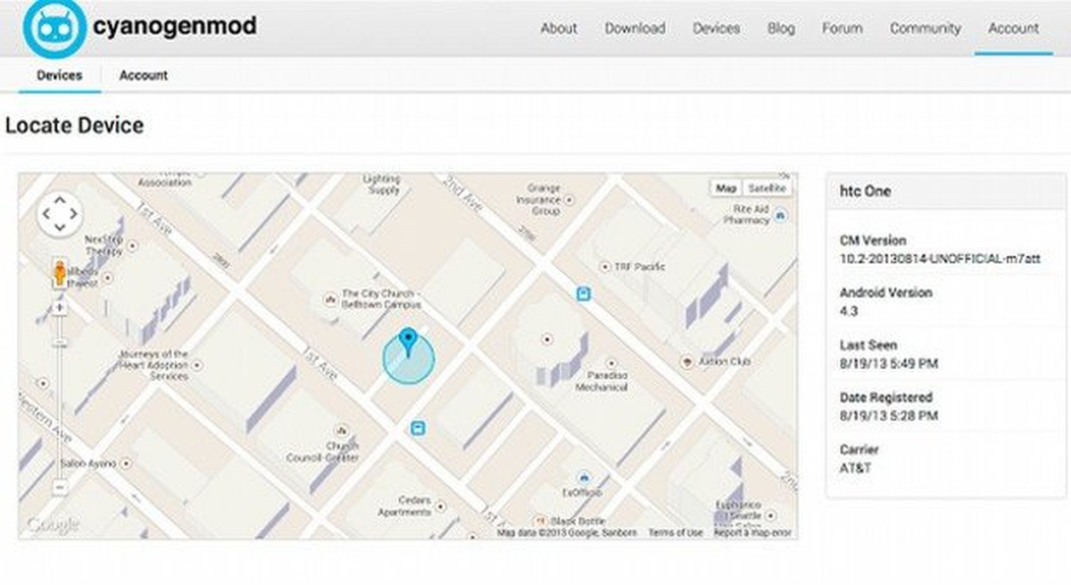Click the cyanogenmod wordmark text
This screenshot has width=1071, height=585.
coord(174,26)
